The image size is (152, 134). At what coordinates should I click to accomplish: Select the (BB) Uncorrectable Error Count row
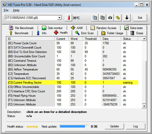73,56
